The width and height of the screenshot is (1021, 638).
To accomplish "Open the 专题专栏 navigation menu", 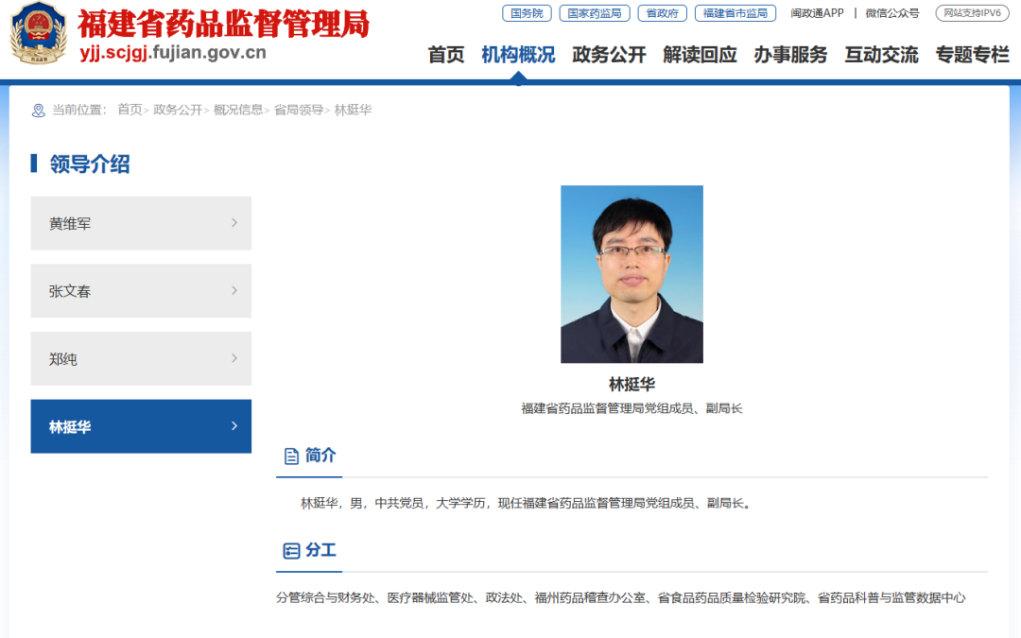I will click(x=972, y=55).
